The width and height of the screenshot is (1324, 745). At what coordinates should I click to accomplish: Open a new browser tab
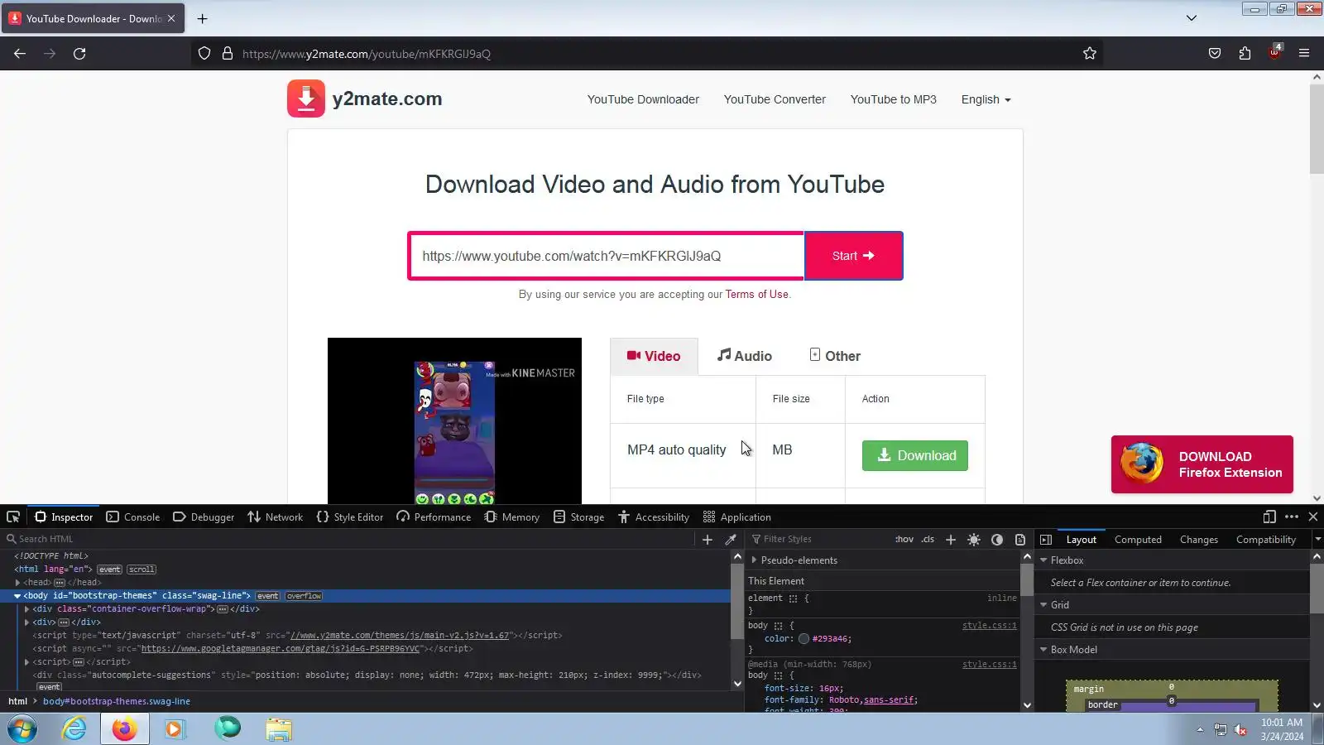tap(203, 18)
